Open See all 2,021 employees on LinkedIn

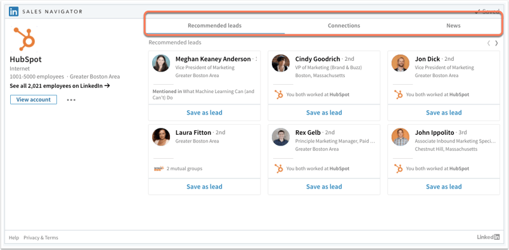[x=60, y=86]
